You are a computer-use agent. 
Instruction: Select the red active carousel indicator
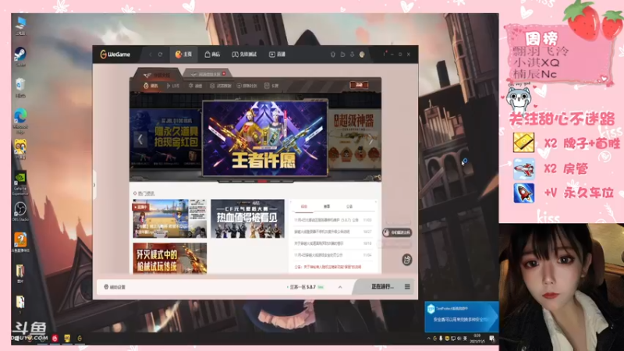coord(262,181)
